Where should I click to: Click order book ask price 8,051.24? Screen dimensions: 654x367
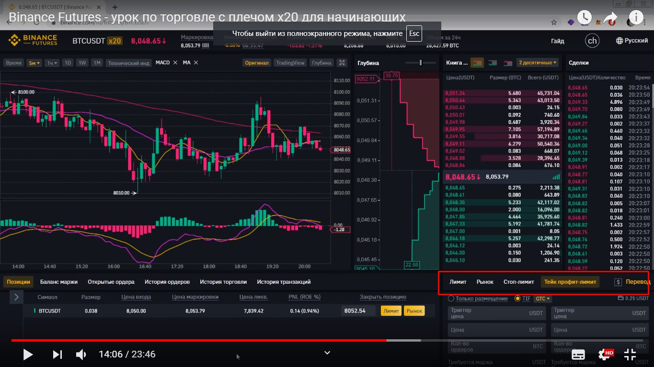click(455, 93)
